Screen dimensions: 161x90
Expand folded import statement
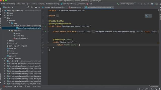(x=58, y=16)
